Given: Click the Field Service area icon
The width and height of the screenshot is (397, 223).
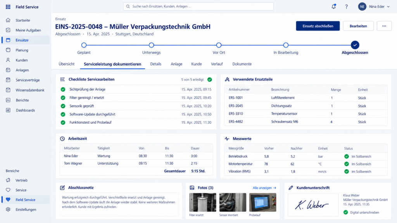Looking at the screenshot, I should [x=8, y=200].
